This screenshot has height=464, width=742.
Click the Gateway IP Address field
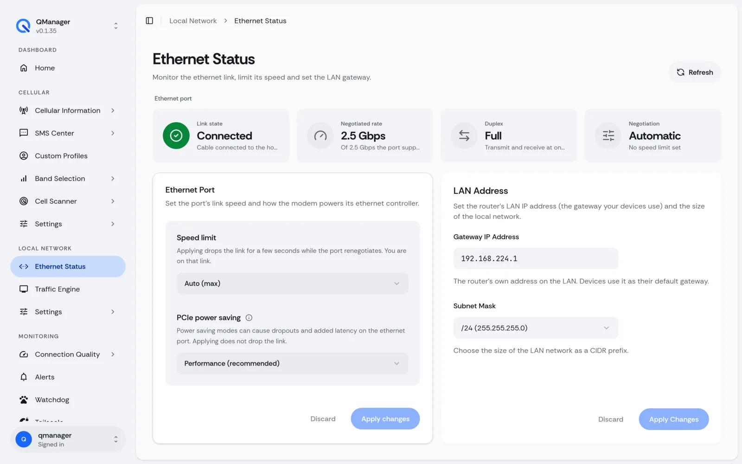536,259
